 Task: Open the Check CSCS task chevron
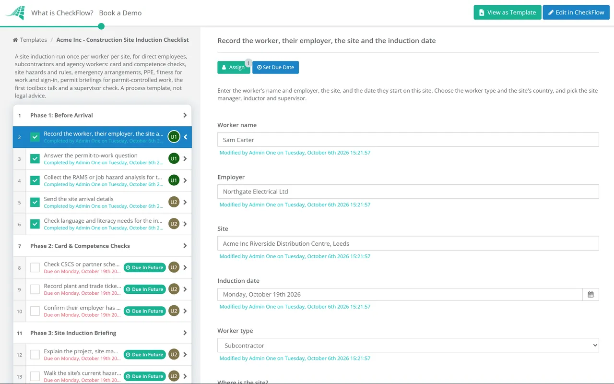tap(185, 267)
